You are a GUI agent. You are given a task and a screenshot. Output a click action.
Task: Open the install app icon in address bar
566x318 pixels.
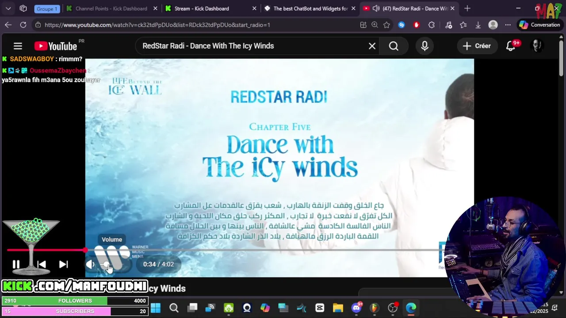tap(363, 25)
